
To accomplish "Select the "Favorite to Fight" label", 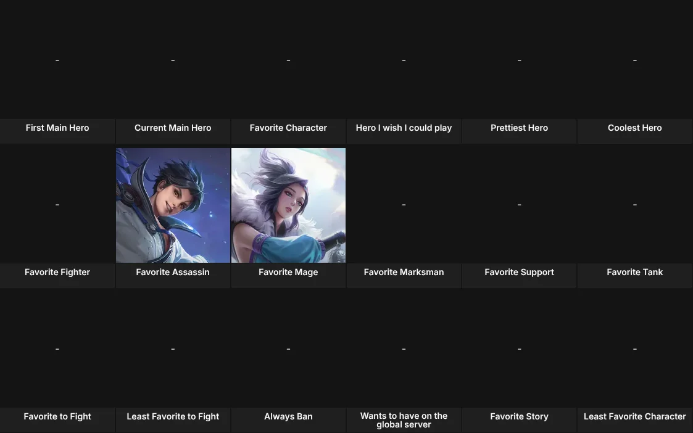I will [57, 416].
